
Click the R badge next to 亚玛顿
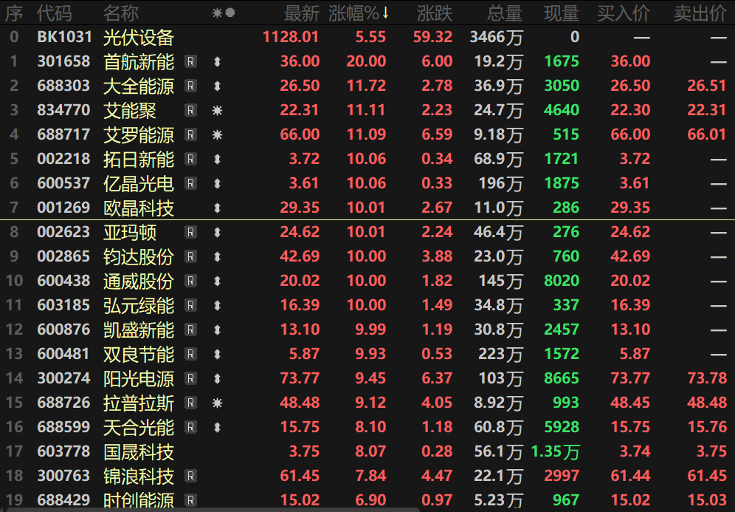(x=190, y=232)
